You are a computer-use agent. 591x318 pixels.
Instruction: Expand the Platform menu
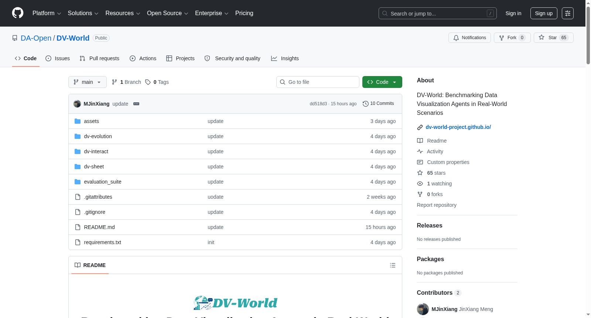click(47, 13)
